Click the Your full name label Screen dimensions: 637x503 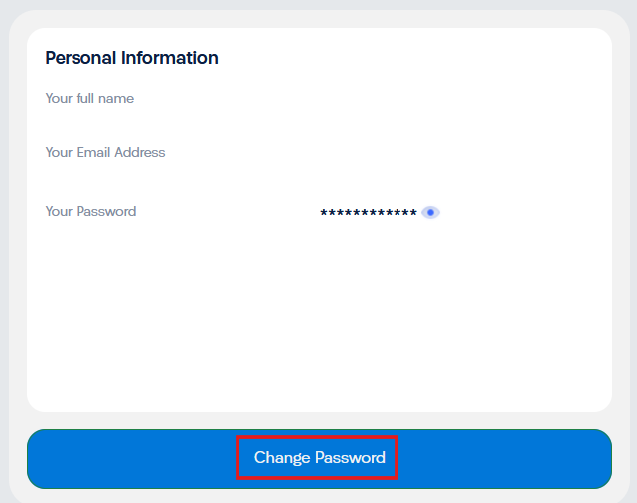89,98
